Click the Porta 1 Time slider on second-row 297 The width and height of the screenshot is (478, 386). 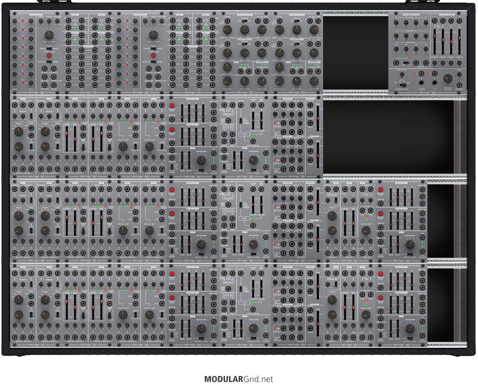coord(318,118)
